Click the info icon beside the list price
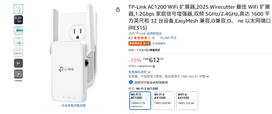 pos(154,66)
